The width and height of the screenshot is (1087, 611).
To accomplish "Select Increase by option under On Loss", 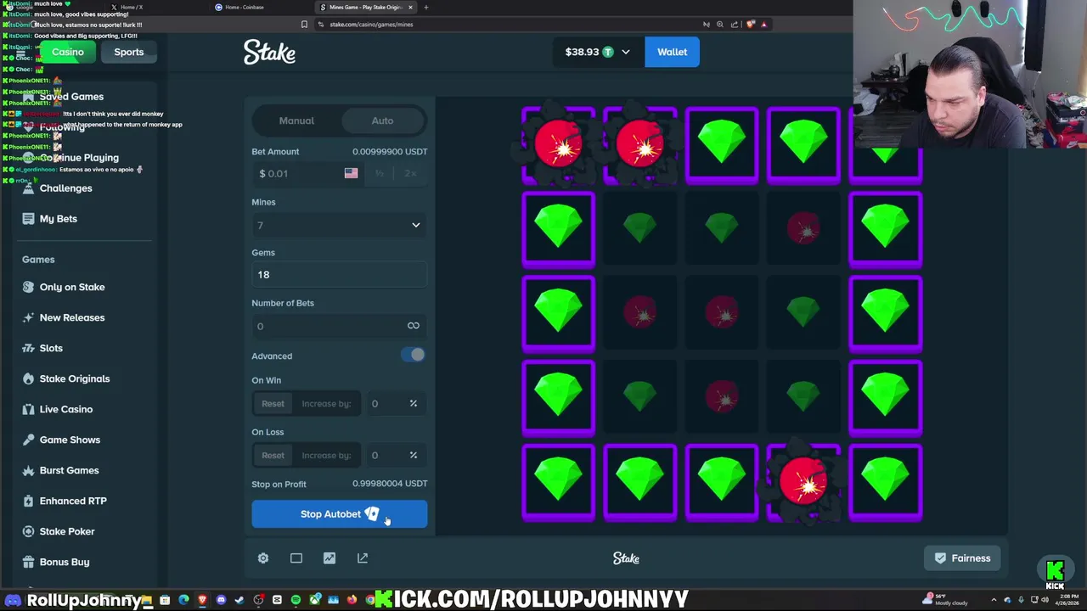I will tap(326, 456).
